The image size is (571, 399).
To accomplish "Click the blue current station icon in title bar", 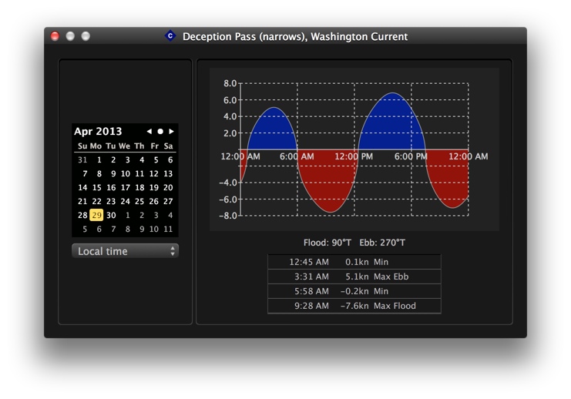I will pyautogui.click(x=170, y=35).
